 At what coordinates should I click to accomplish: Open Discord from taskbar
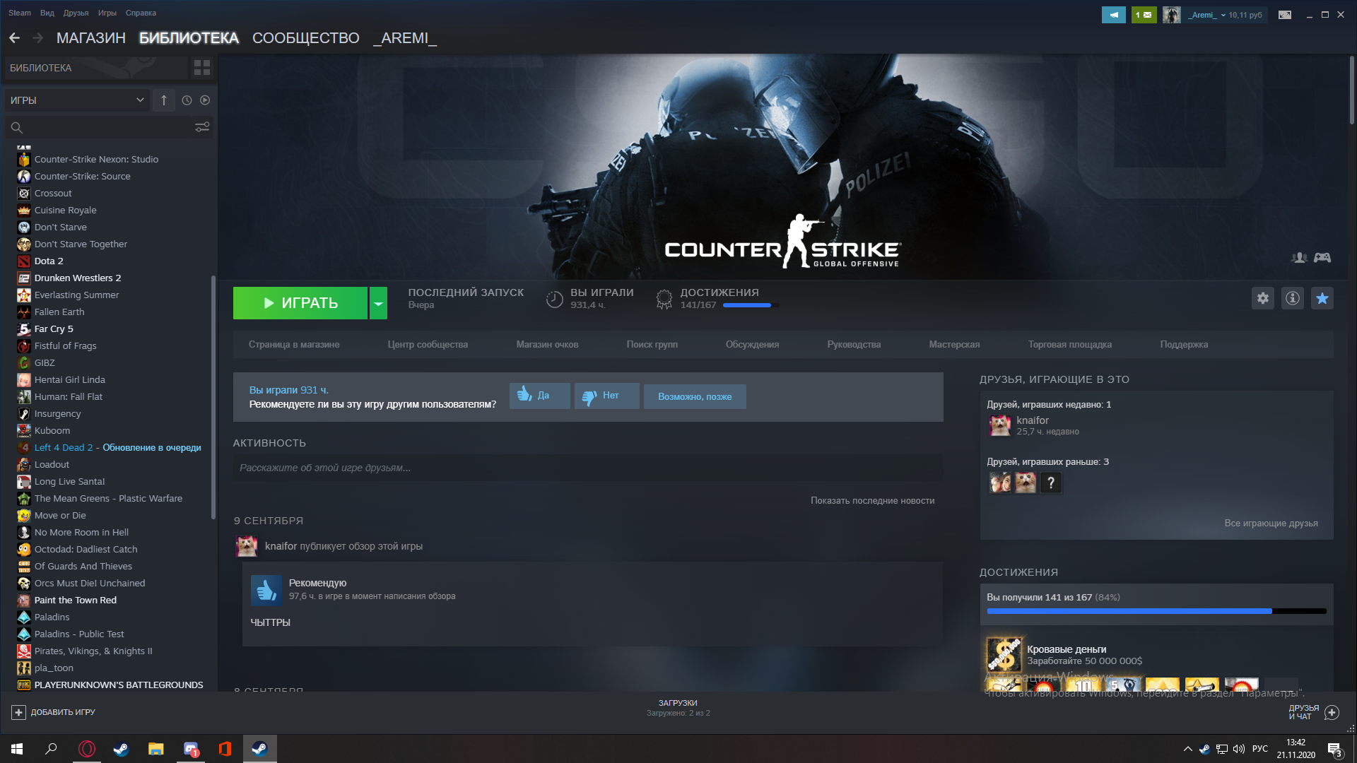pyautogui.click(x=191, y=749)
